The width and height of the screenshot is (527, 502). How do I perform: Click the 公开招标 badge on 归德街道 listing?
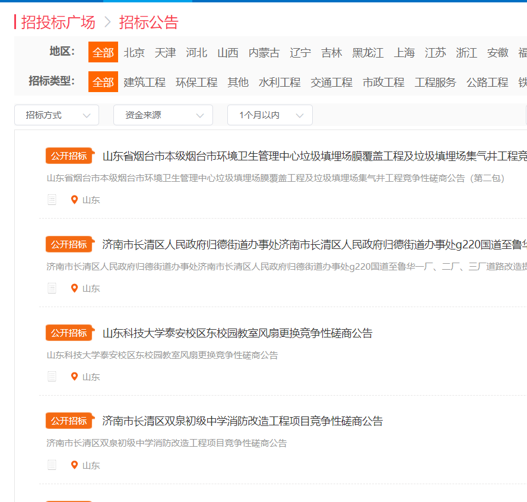tap(69, 244)
